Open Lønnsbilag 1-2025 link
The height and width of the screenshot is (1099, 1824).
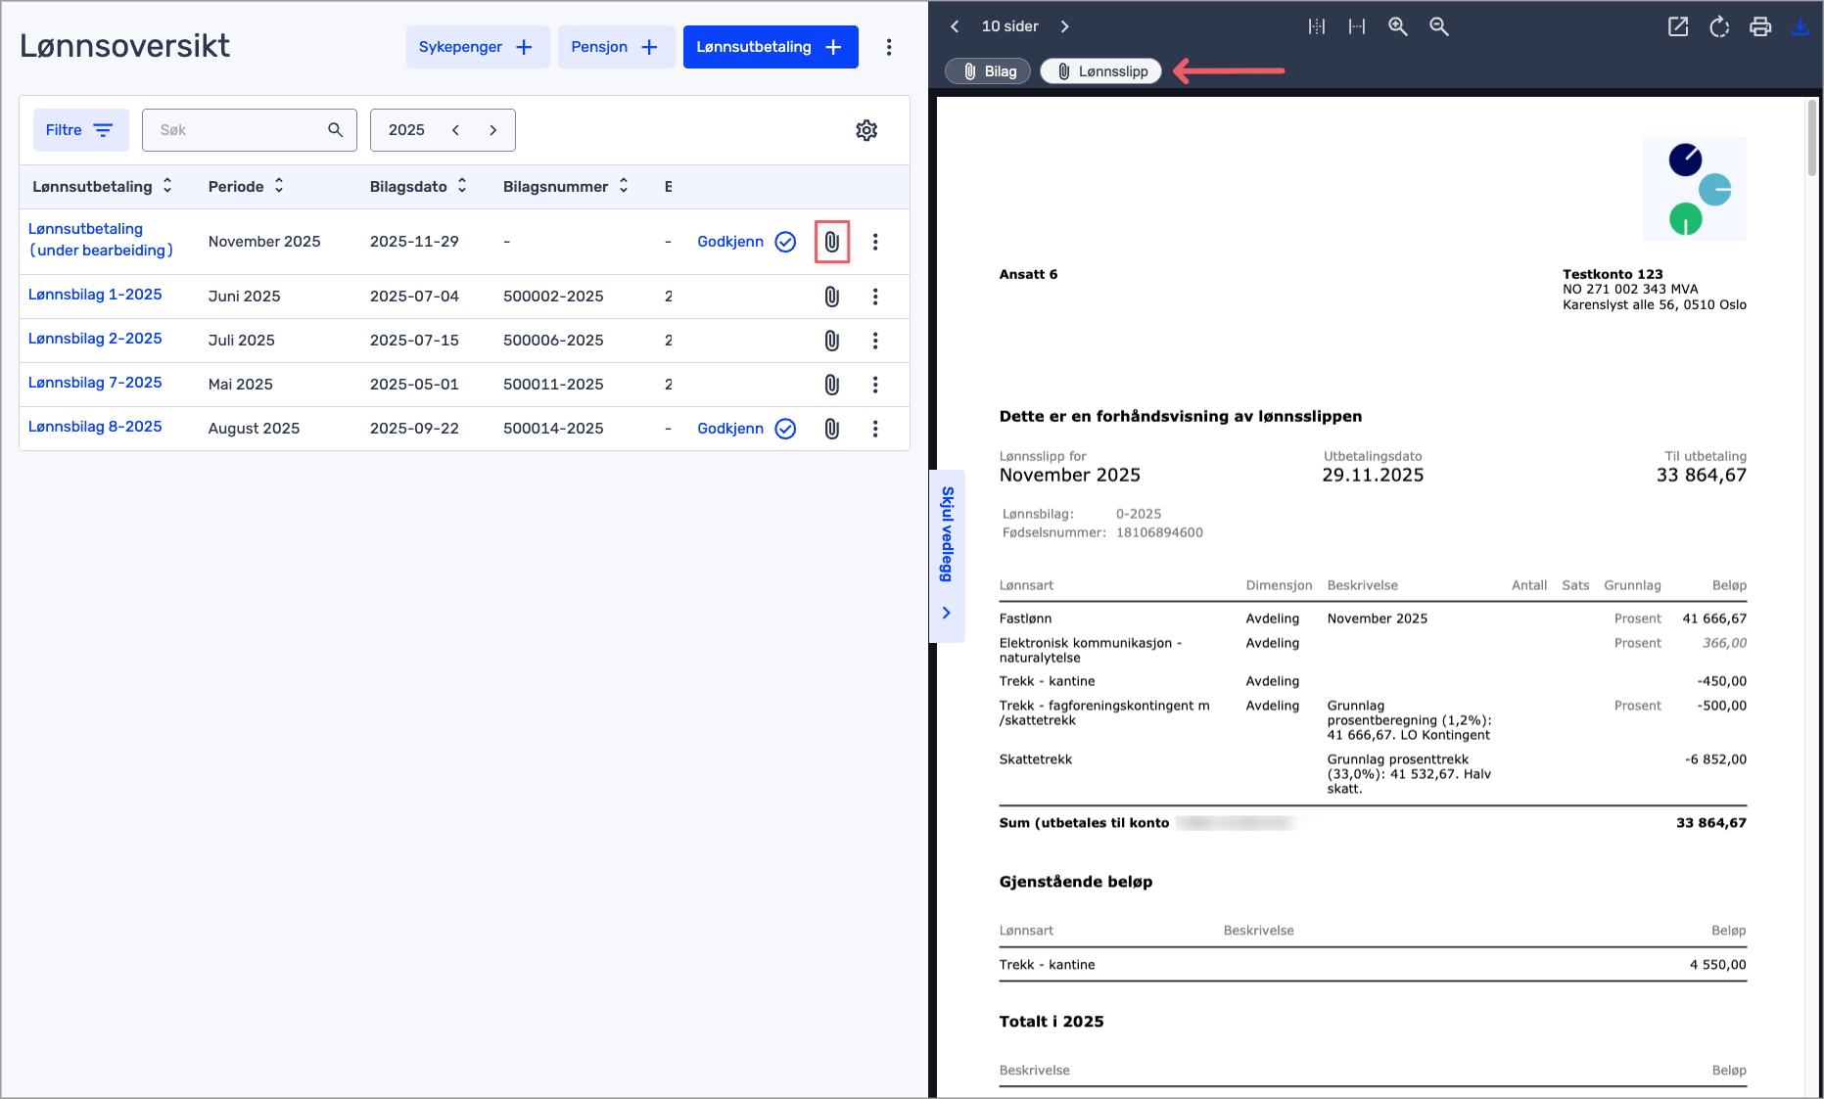click(x=95, y=295)
